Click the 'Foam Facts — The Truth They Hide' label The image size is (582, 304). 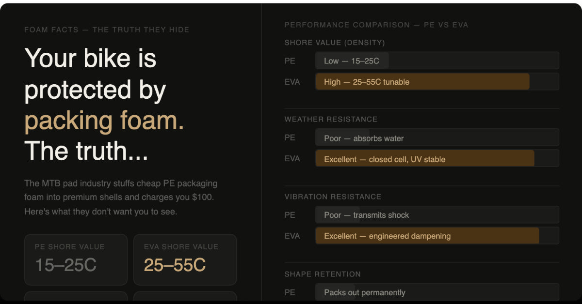point(107,30)
